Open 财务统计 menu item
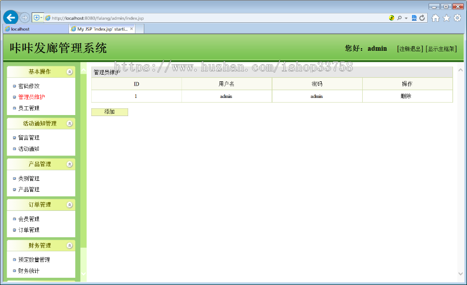Screen dimensions: 467x285 29,270
